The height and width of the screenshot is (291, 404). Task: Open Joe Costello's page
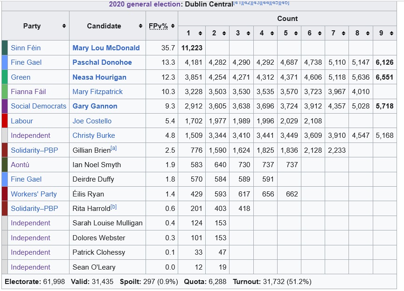click(x=92, y=121)
